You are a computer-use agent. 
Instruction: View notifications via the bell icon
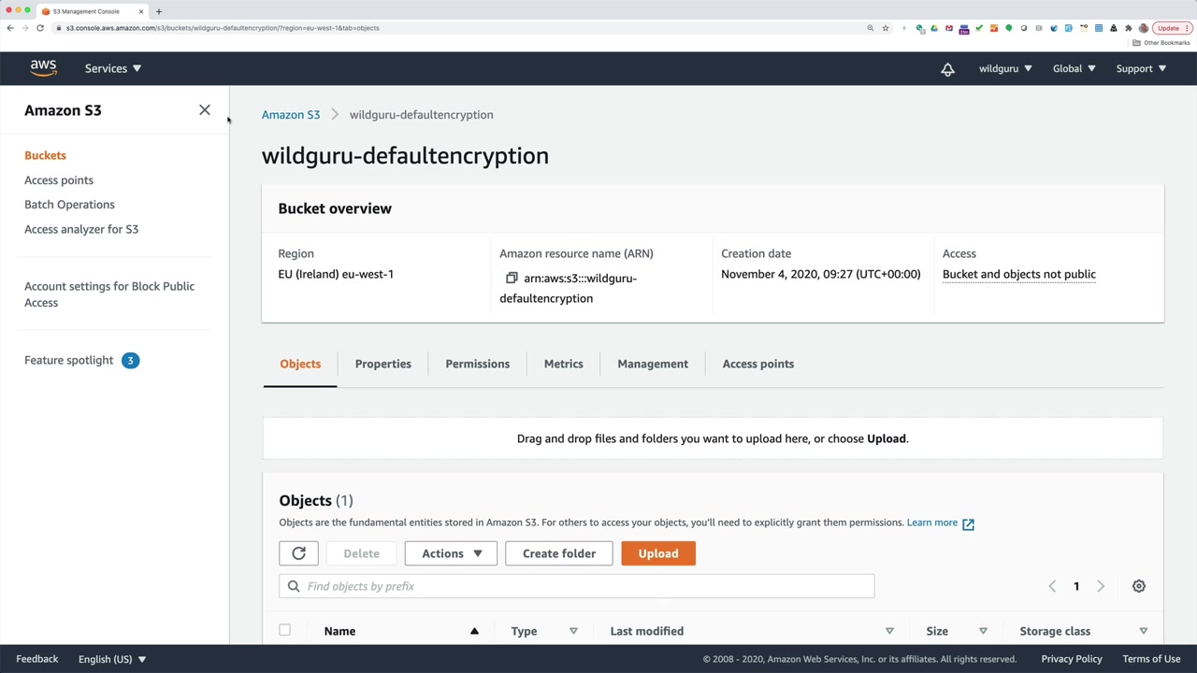tap(947, 68)
